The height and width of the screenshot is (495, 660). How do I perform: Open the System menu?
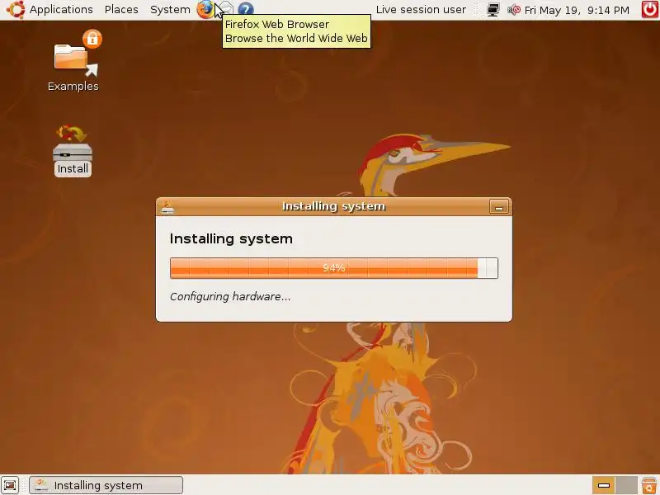(170, 9)
